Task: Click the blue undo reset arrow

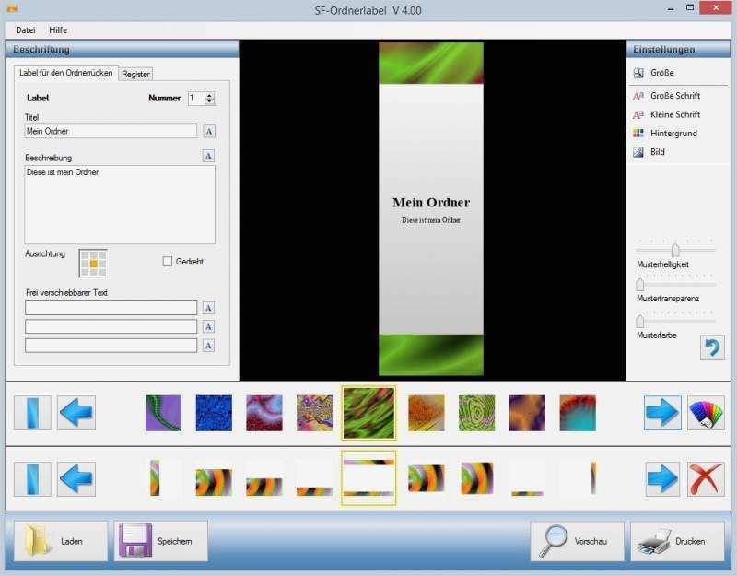Action: point(712,348)
